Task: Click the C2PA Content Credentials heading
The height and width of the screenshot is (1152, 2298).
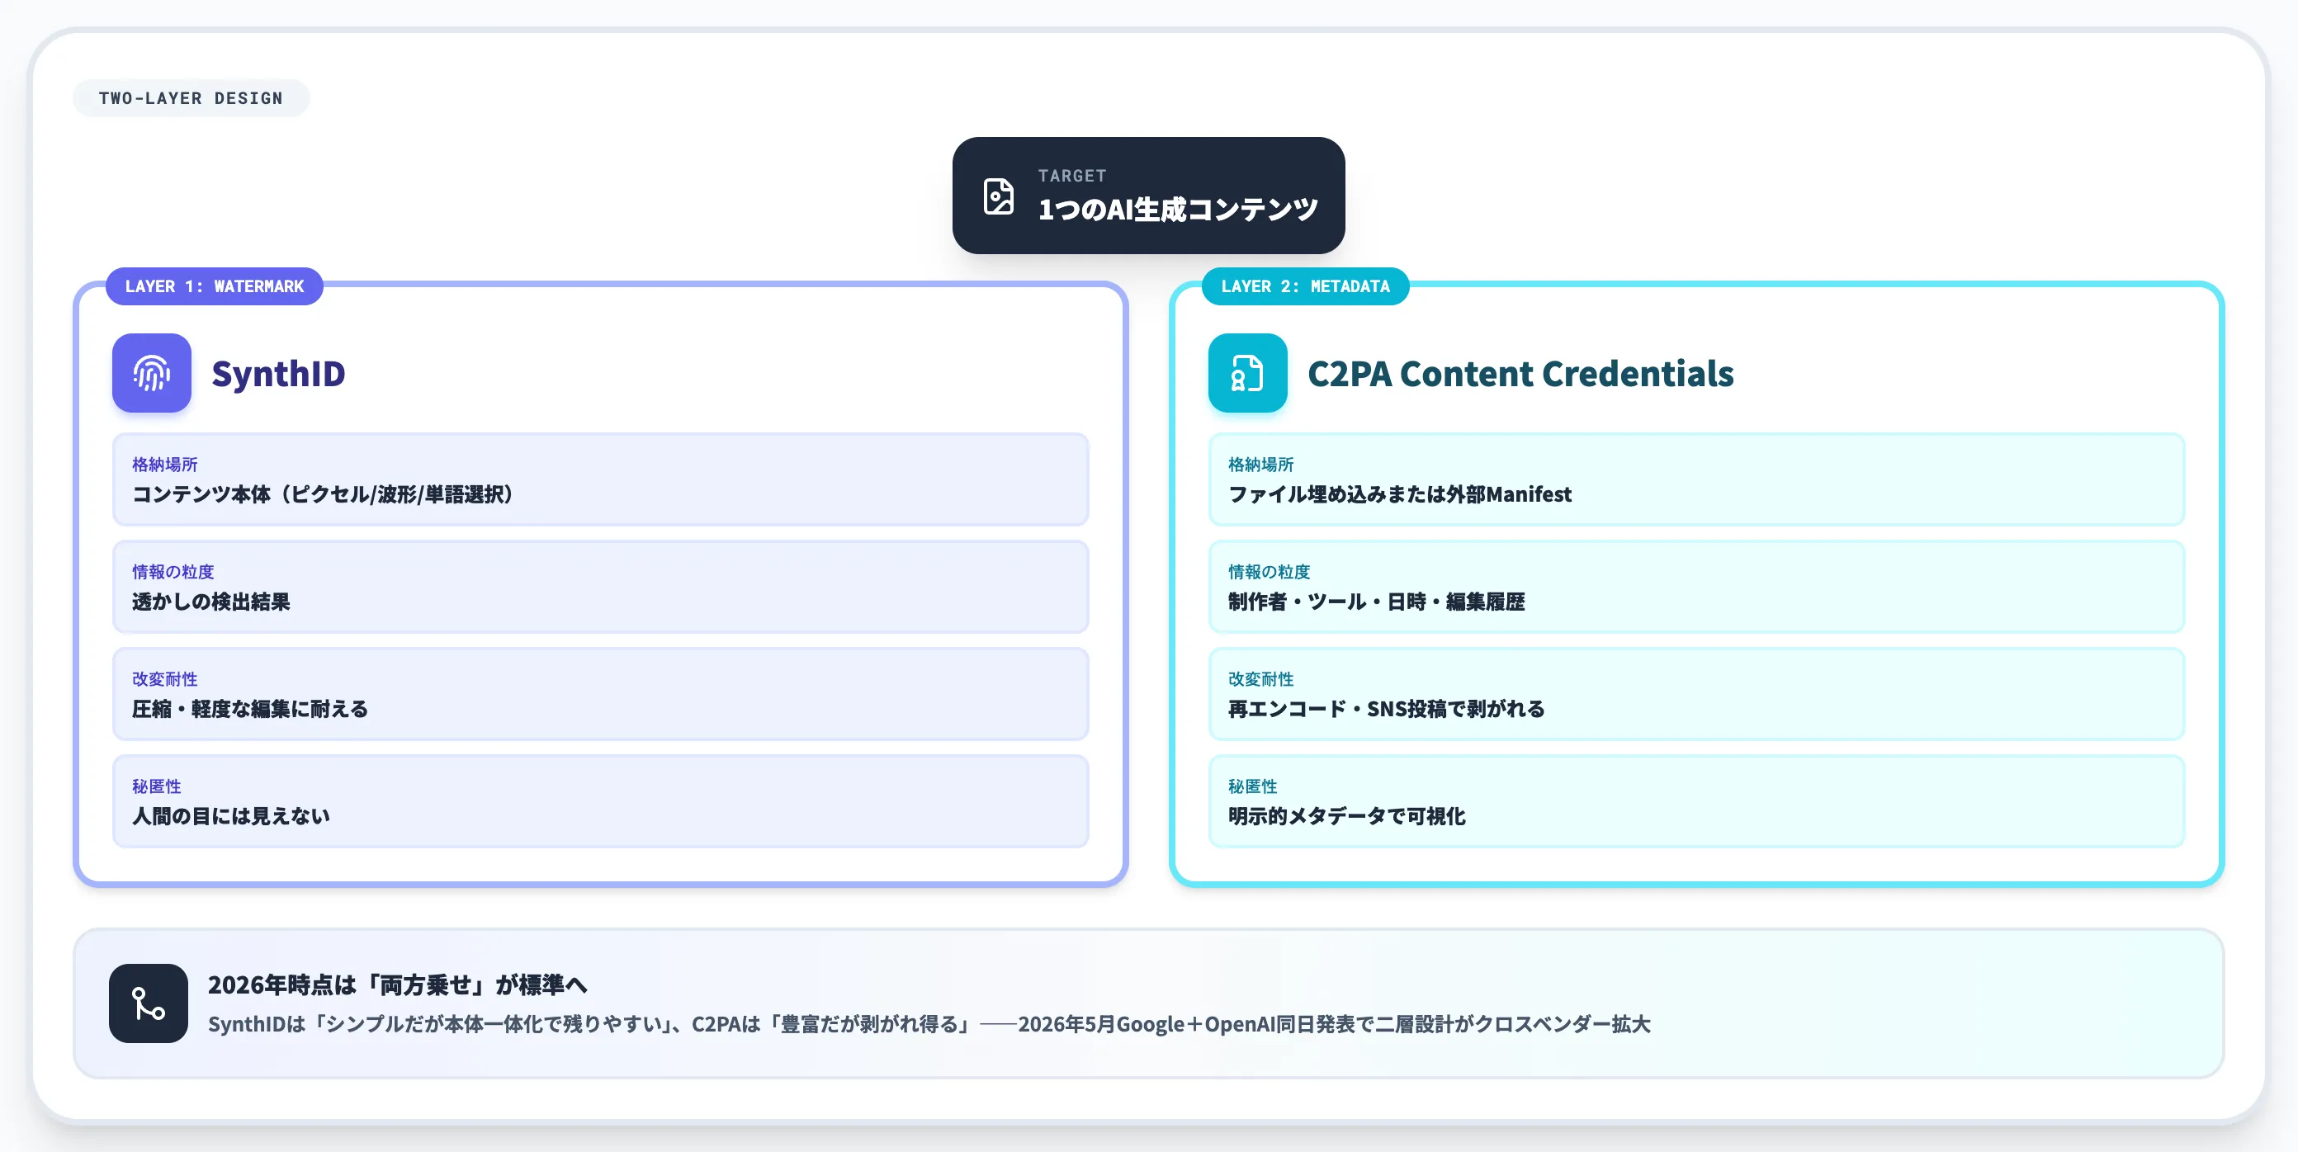Action: (x=1520, y=374)
